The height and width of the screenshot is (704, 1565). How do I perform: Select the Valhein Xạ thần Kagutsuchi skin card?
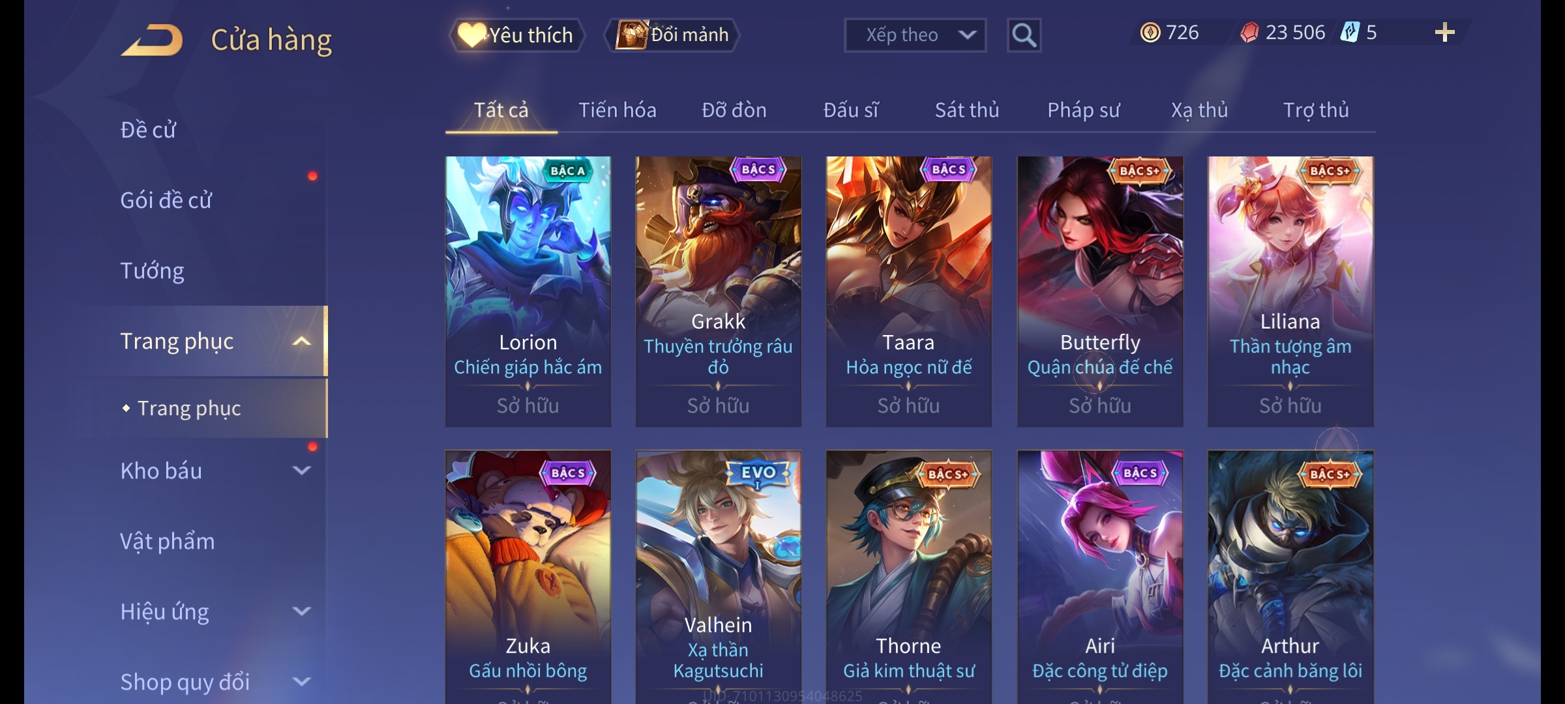point(718,577)
